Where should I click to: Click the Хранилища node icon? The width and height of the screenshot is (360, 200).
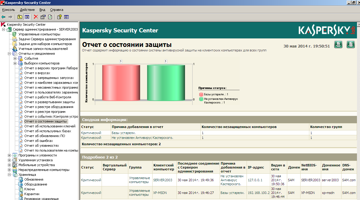(x=15, y=175)
